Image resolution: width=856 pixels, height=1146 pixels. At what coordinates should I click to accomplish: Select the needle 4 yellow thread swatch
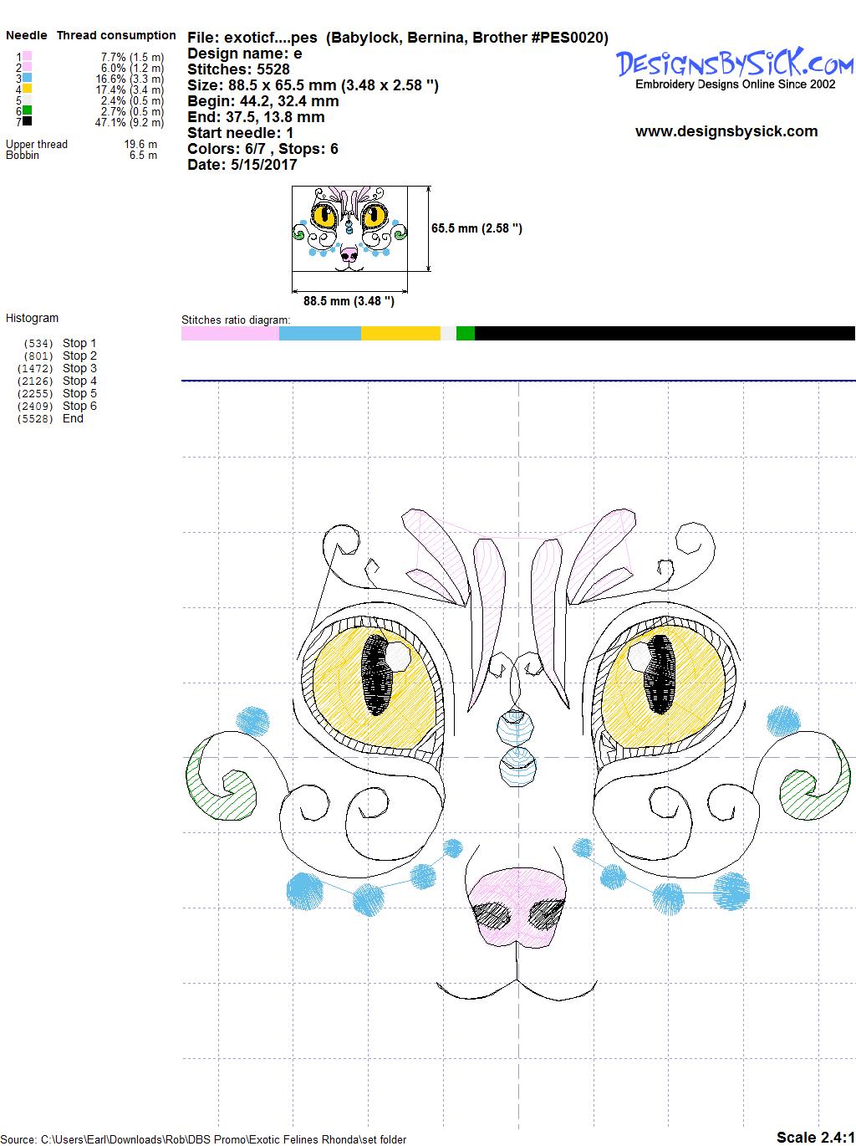click(x=28, y=89)
